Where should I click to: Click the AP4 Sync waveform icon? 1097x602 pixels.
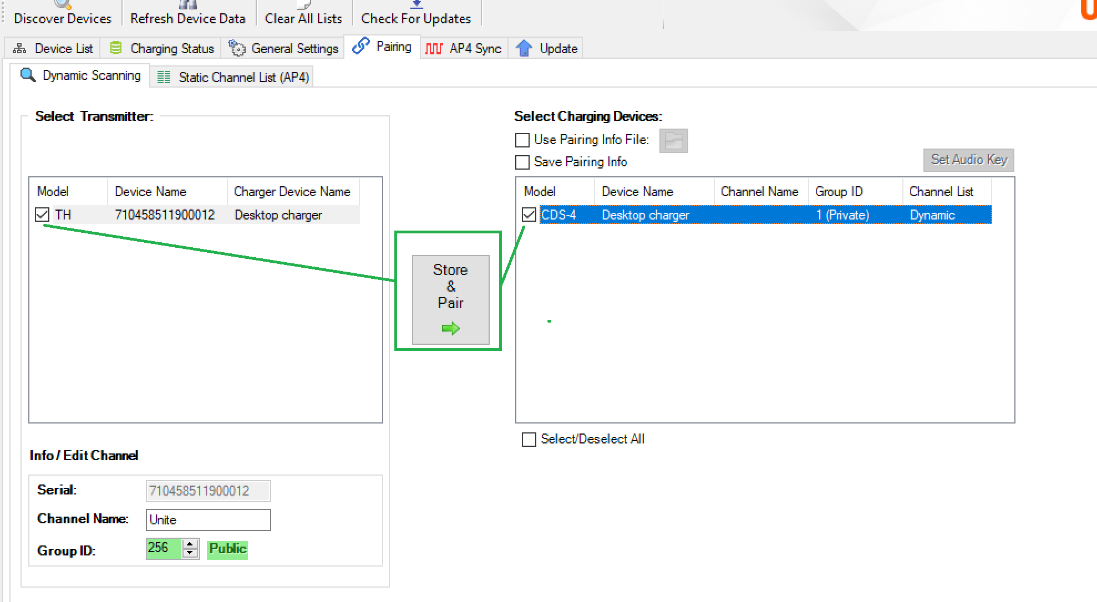tap(434, 49)
